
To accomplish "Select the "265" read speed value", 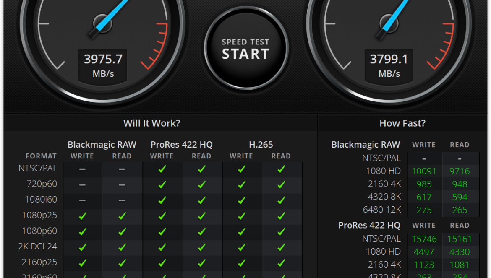I will (460, 210).
